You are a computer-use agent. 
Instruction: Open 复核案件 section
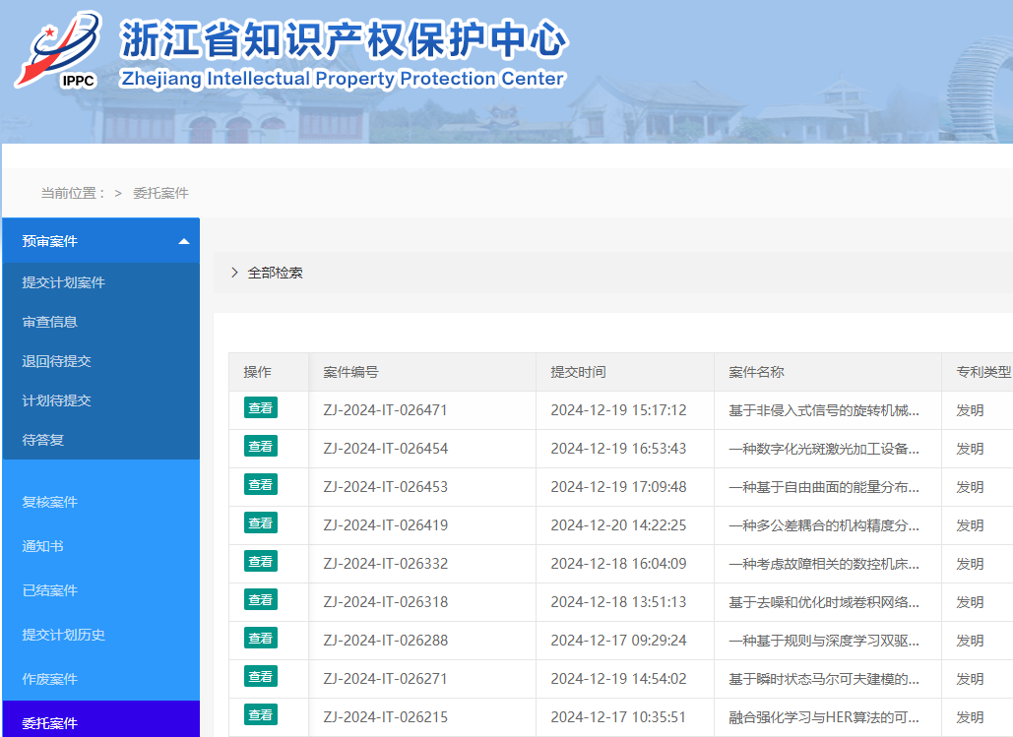coord(50,502)
